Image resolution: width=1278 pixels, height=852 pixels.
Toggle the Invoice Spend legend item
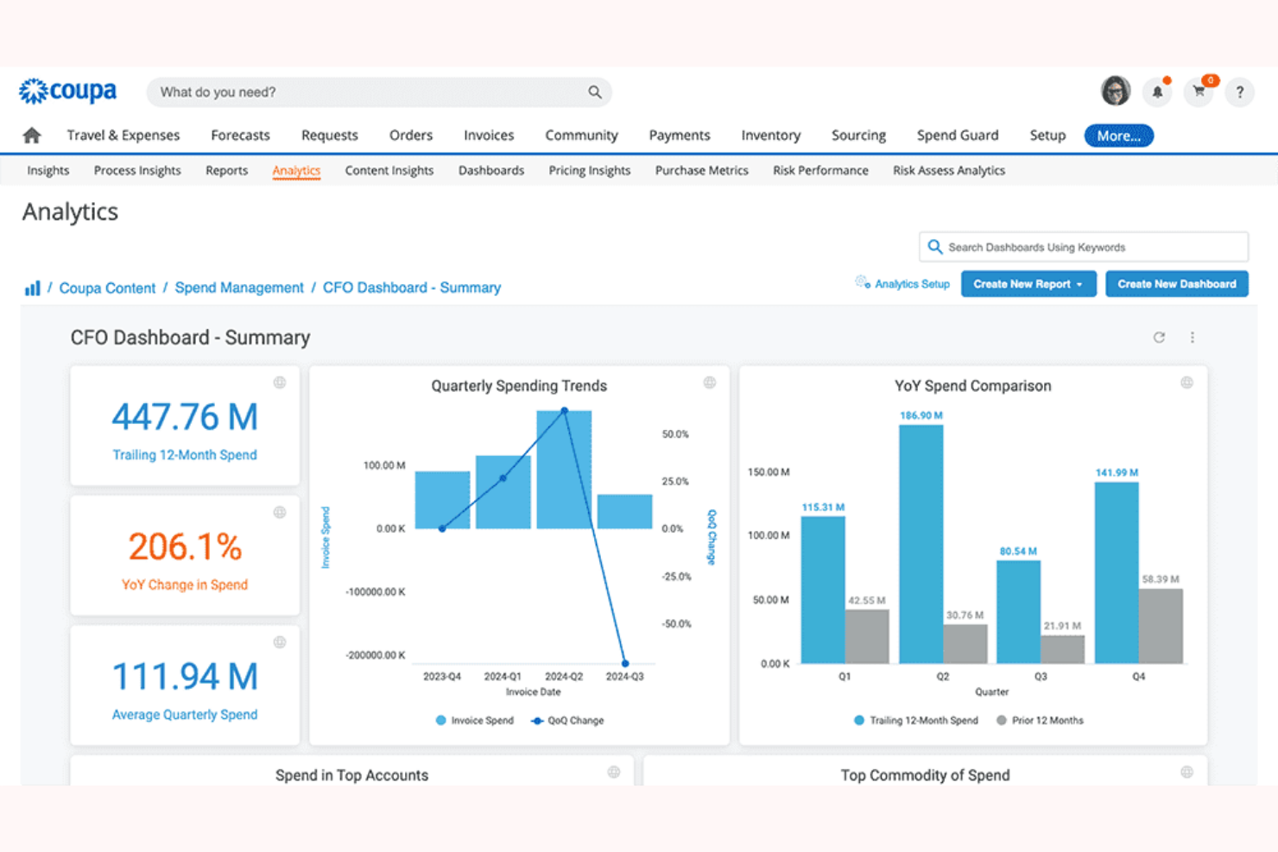(474, 720)
